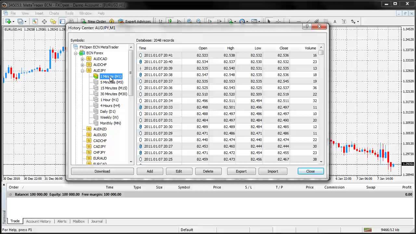416x234 pixels.
Task: Click the Edit button
Action: coord(179,171)
